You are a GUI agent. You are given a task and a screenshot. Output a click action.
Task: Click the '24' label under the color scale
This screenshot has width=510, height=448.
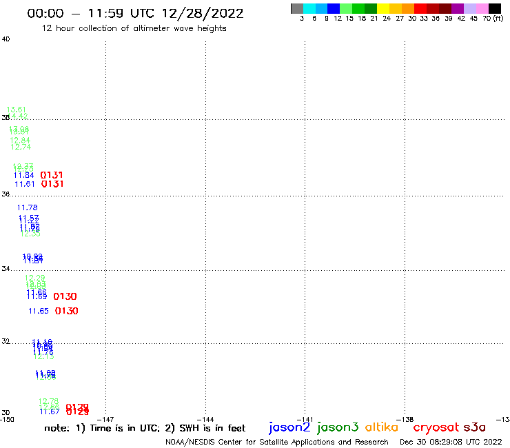387,19
